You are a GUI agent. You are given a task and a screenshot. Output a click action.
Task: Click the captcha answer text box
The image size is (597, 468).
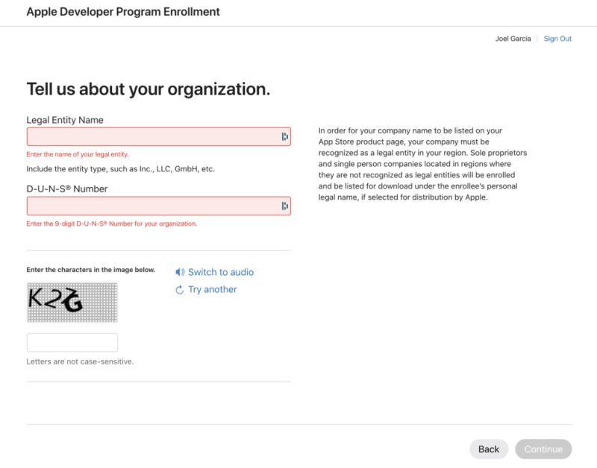(x=72, y=341)
